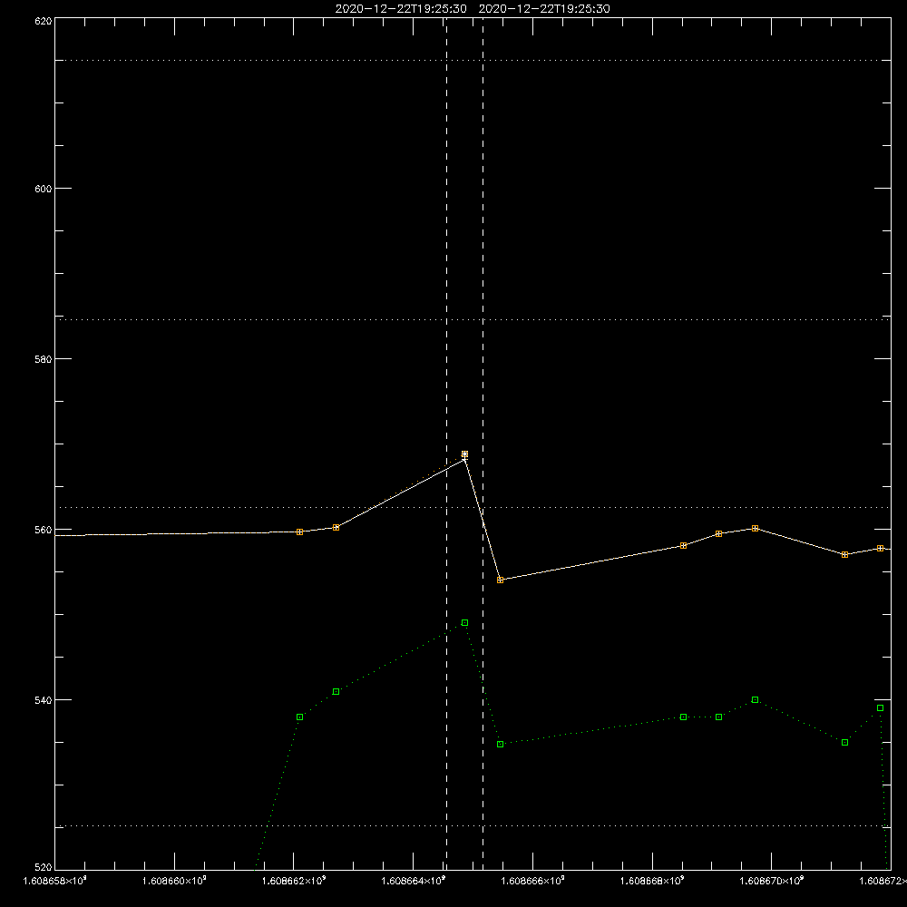
Task: Click the 1.608660×10⁹ x-axis label
Action: click(174, 881)
